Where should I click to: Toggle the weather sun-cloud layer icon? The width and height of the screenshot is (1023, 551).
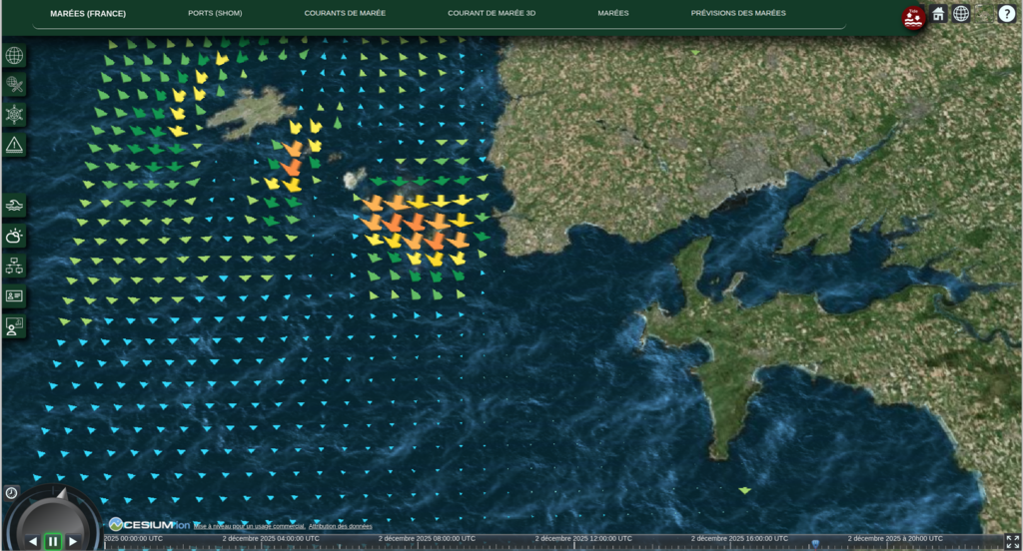click(14, 236)
